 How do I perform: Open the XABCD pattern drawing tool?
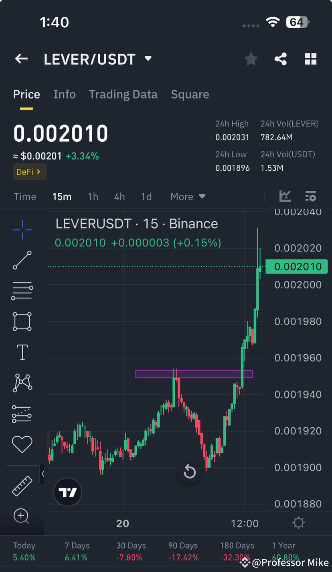22,382
